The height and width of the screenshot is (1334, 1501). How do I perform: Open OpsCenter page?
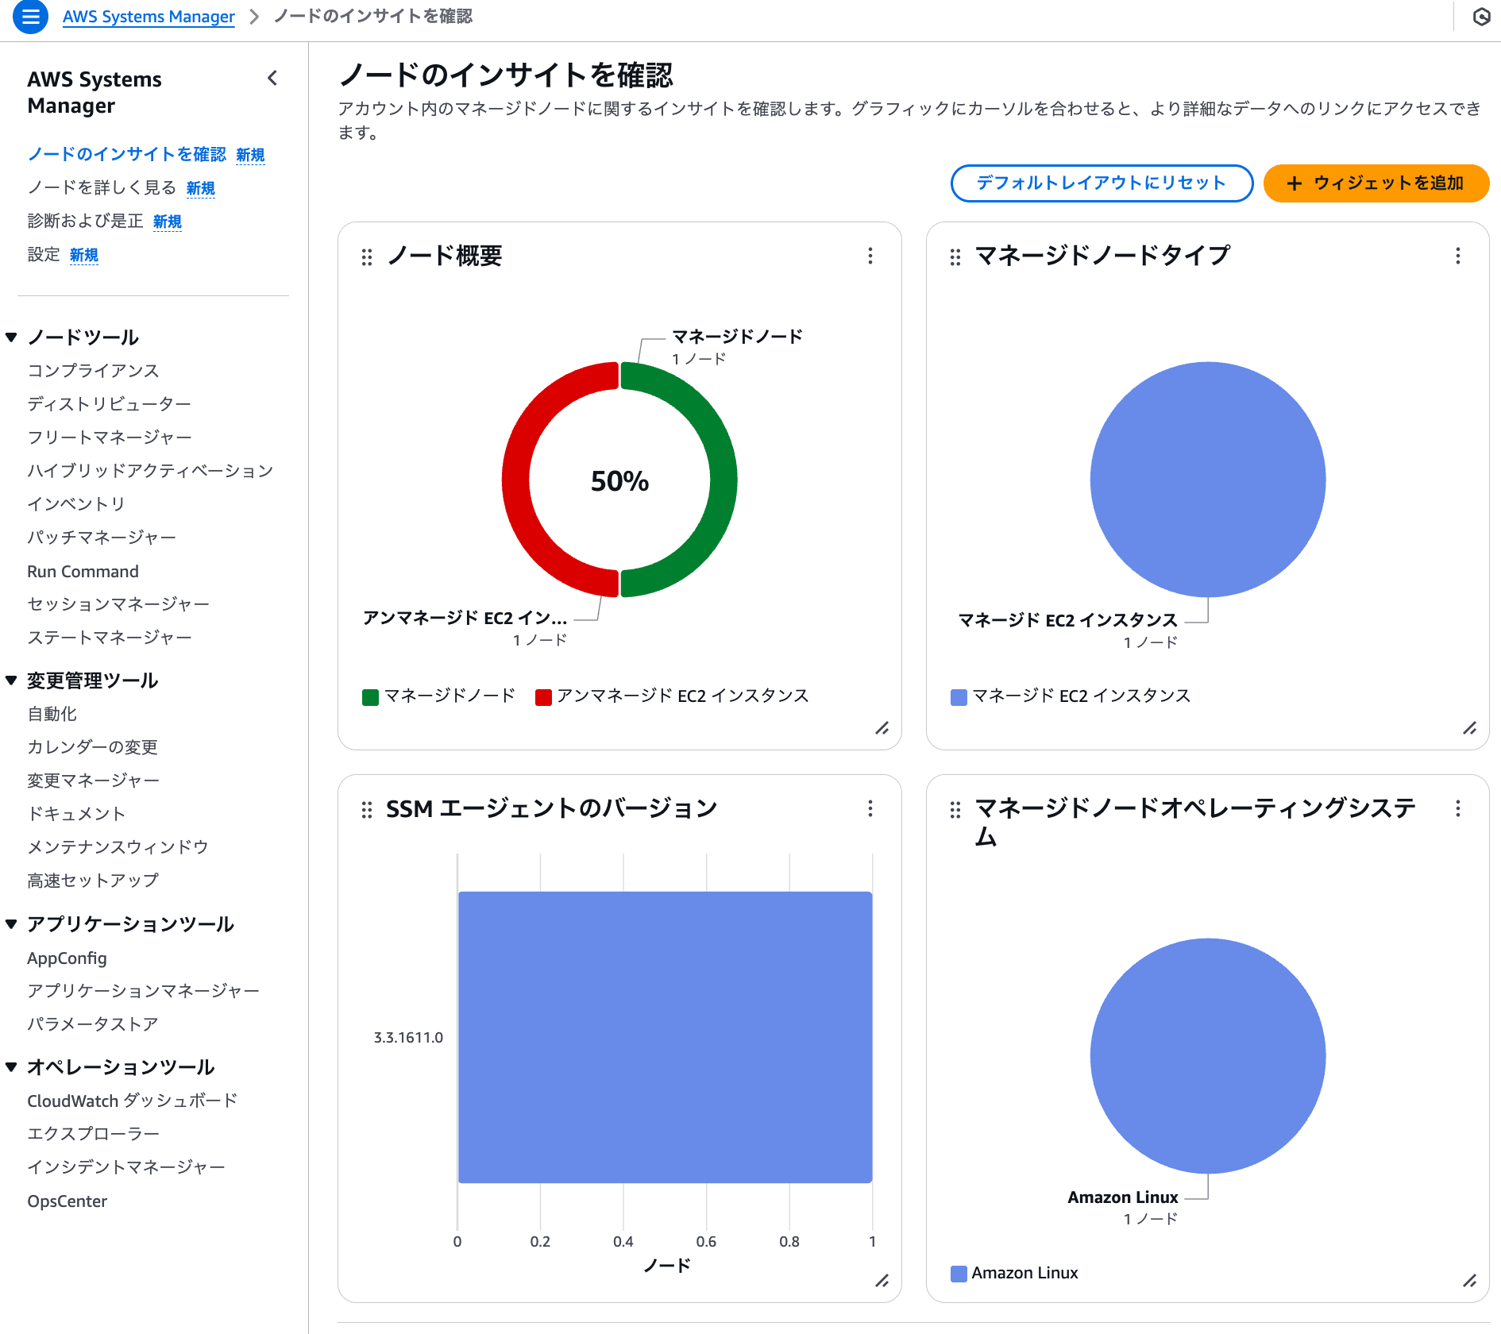[x=67, y=1201]
